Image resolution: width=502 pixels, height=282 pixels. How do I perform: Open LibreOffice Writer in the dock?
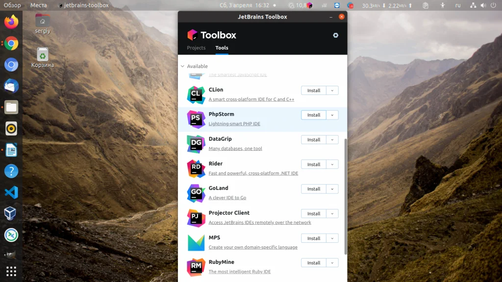coord(11,150)
